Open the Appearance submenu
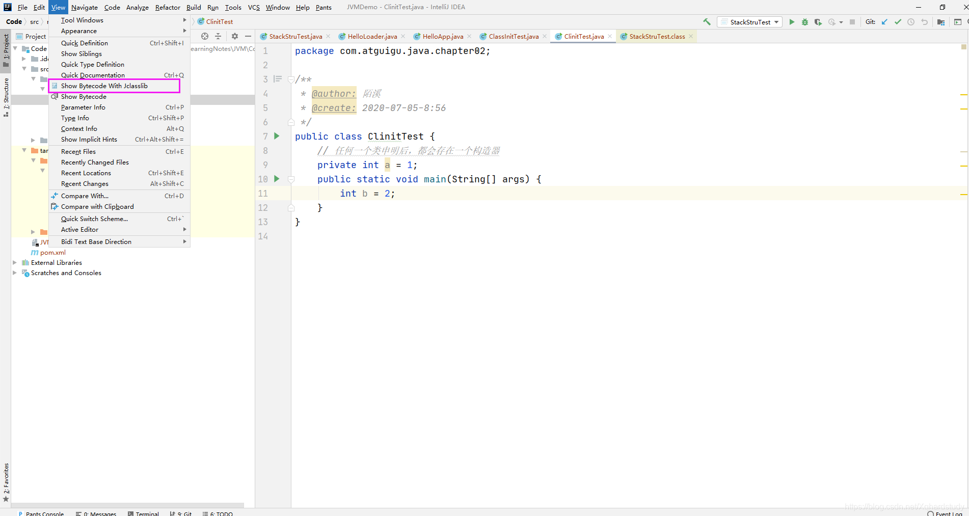The image size is (969, 516). 119,31
